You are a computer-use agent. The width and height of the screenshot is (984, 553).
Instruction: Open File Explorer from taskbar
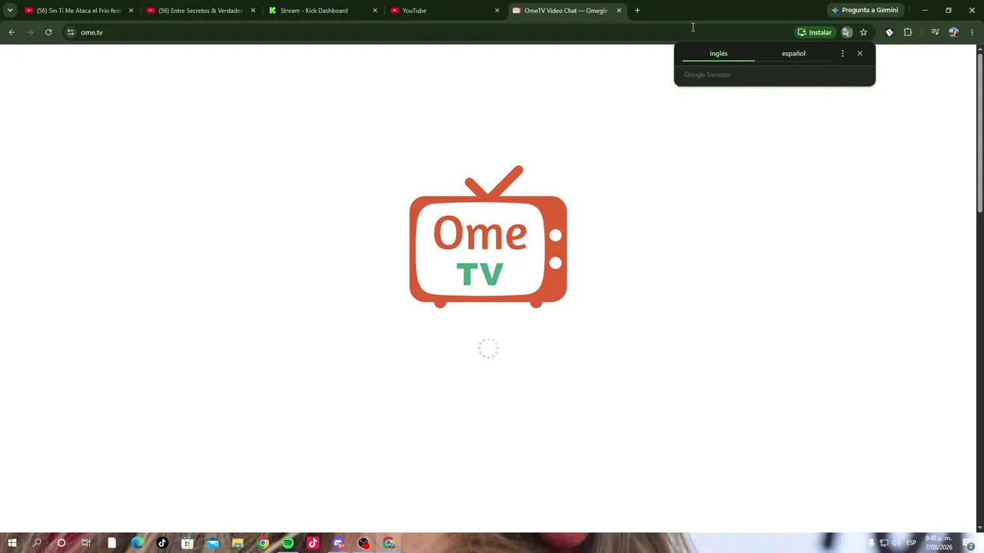click(x=238, y=543)
